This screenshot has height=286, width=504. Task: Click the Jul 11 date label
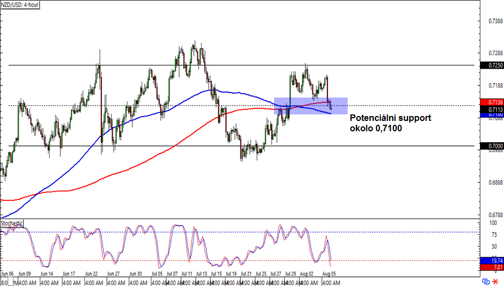(187, 274)
